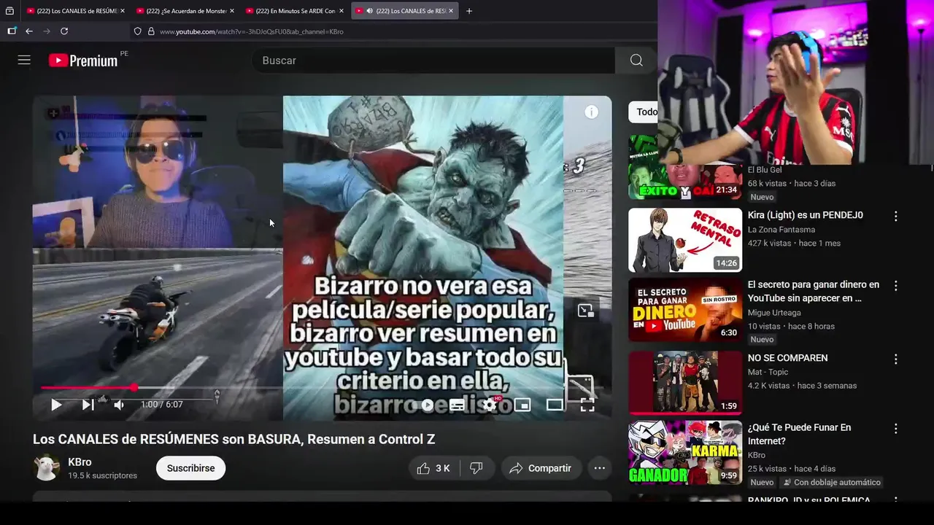Click the search magnifier button
934x525 pixels.
coord(636,61)
